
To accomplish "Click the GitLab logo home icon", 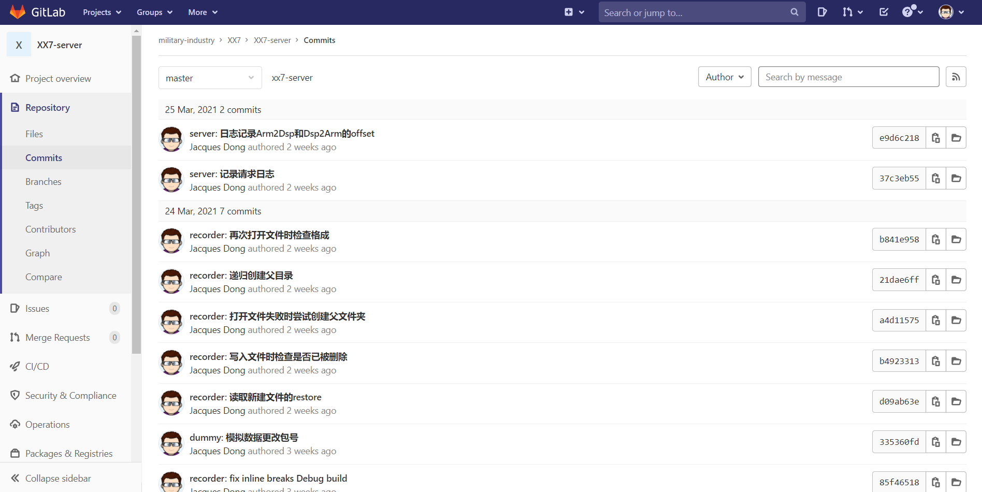I will coord(18,12).
